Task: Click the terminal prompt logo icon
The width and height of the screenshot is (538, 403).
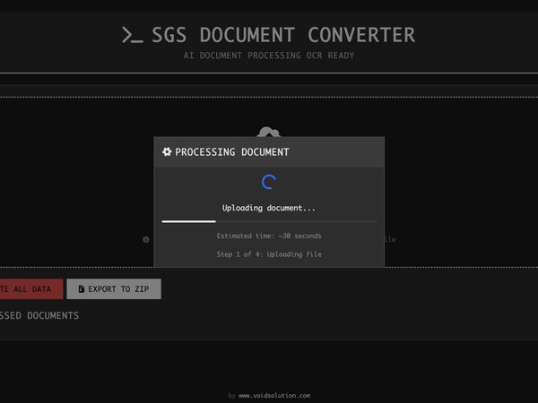Action: point(133,35)
